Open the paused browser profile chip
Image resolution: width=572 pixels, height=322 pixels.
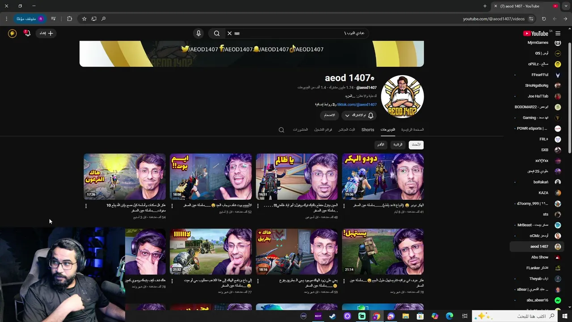[x=30, y=19]
